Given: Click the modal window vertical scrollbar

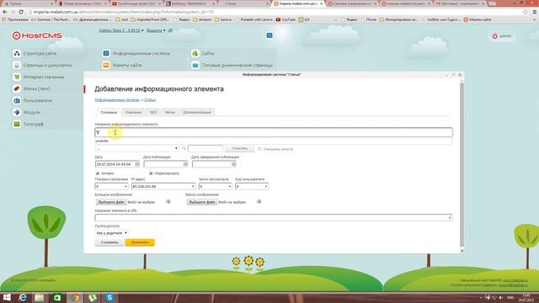Looking at the screenshot, I should pyautogui.click(x=462, y=165).
